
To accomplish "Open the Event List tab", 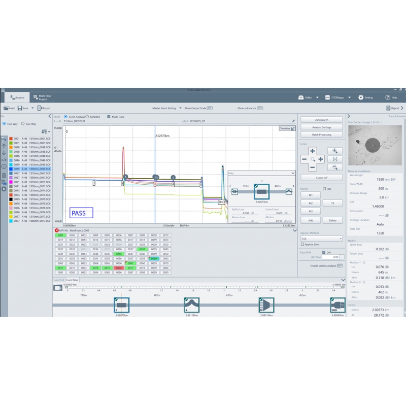I will coord(58,280).
